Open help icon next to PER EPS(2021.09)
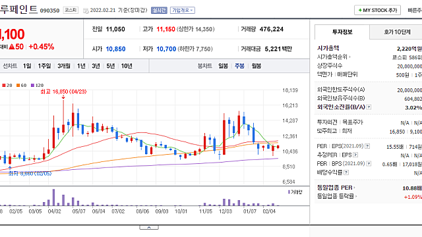This screenshot has width=422, height=237. 367,146
